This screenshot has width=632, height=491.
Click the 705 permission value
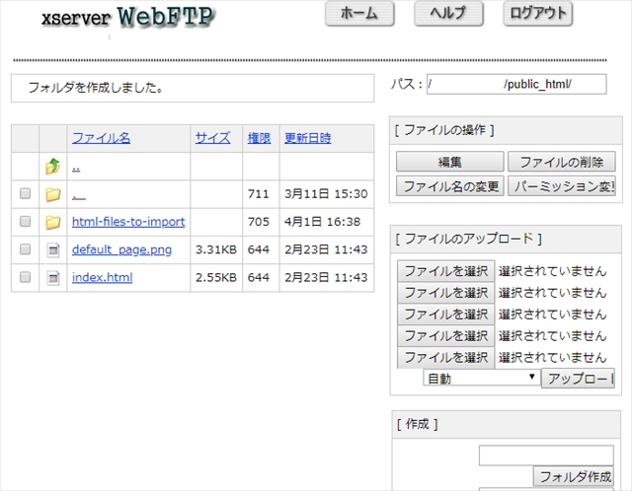pos(259,222)
